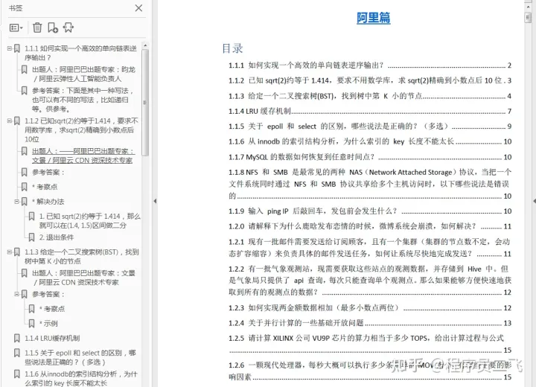
Task: Open bookmark * 示例
Action: click(x=48, y=324)
